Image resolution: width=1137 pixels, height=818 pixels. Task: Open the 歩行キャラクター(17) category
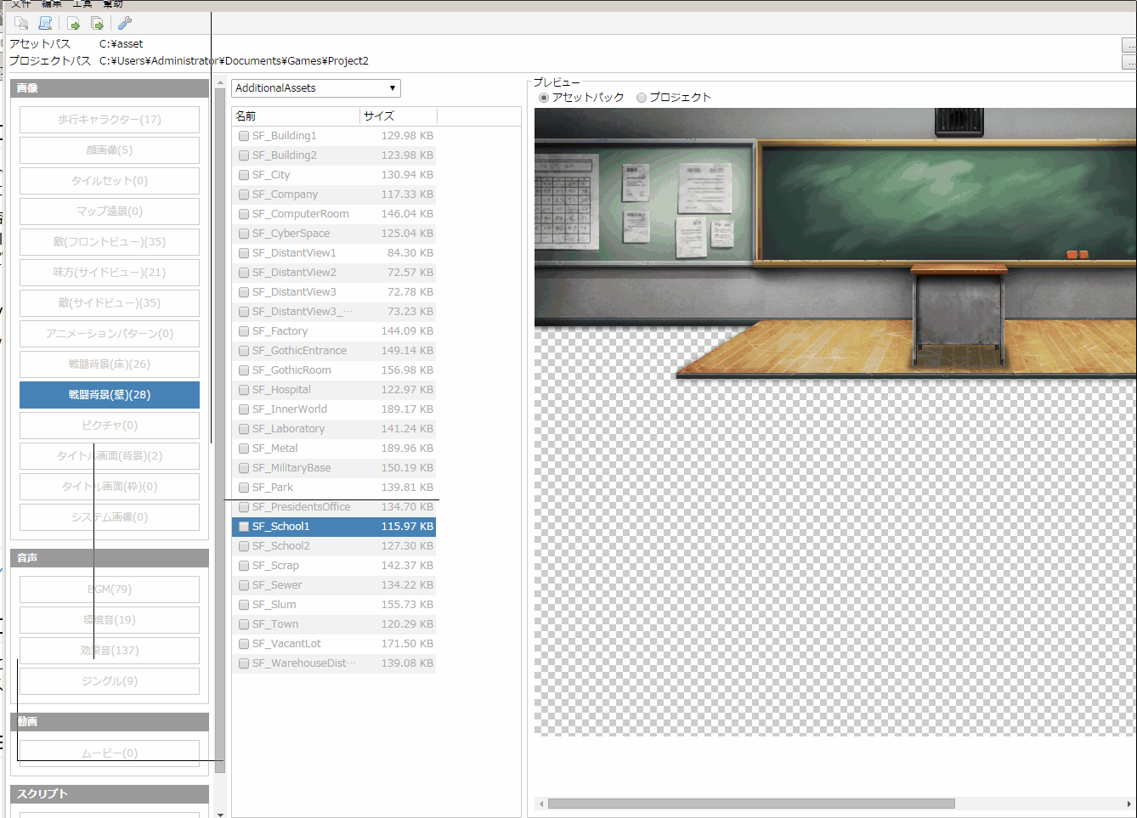pos(110,120)
